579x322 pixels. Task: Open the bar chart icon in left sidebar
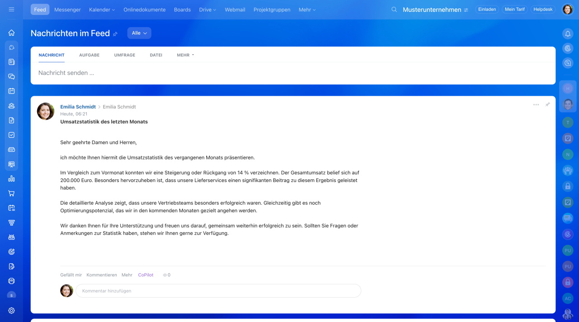[x=11, y=179]
